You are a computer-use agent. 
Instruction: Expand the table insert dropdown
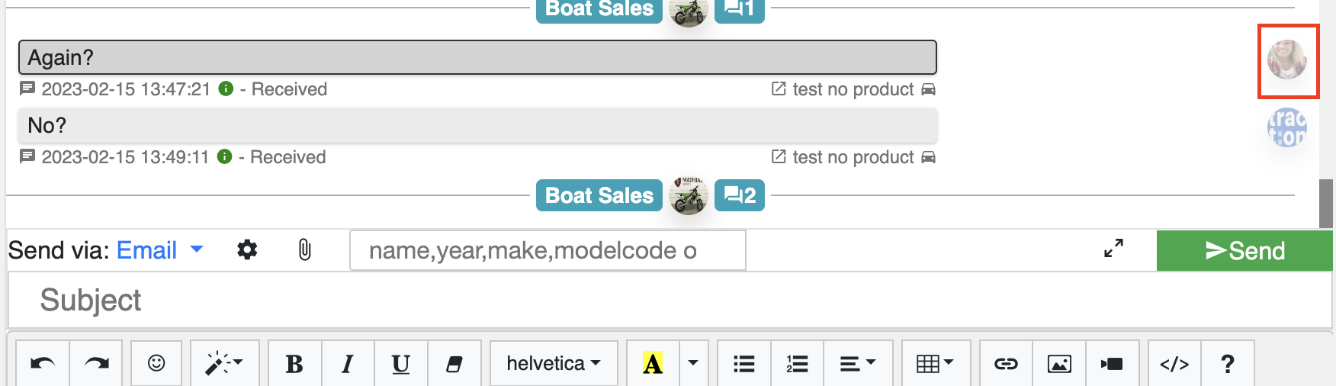click(936, 364)
